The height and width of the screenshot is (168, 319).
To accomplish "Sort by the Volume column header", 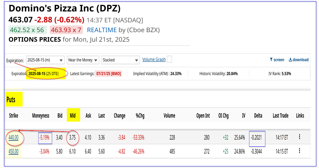I will (x=169, y=115).
